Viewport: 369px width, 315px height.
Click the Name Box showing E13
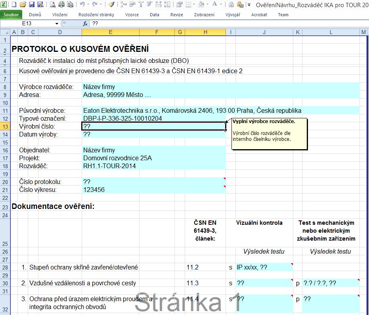coord(27,23)
